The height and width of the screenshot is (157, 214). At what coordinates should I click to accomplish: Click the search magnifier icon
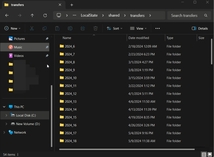coord(206,15)
